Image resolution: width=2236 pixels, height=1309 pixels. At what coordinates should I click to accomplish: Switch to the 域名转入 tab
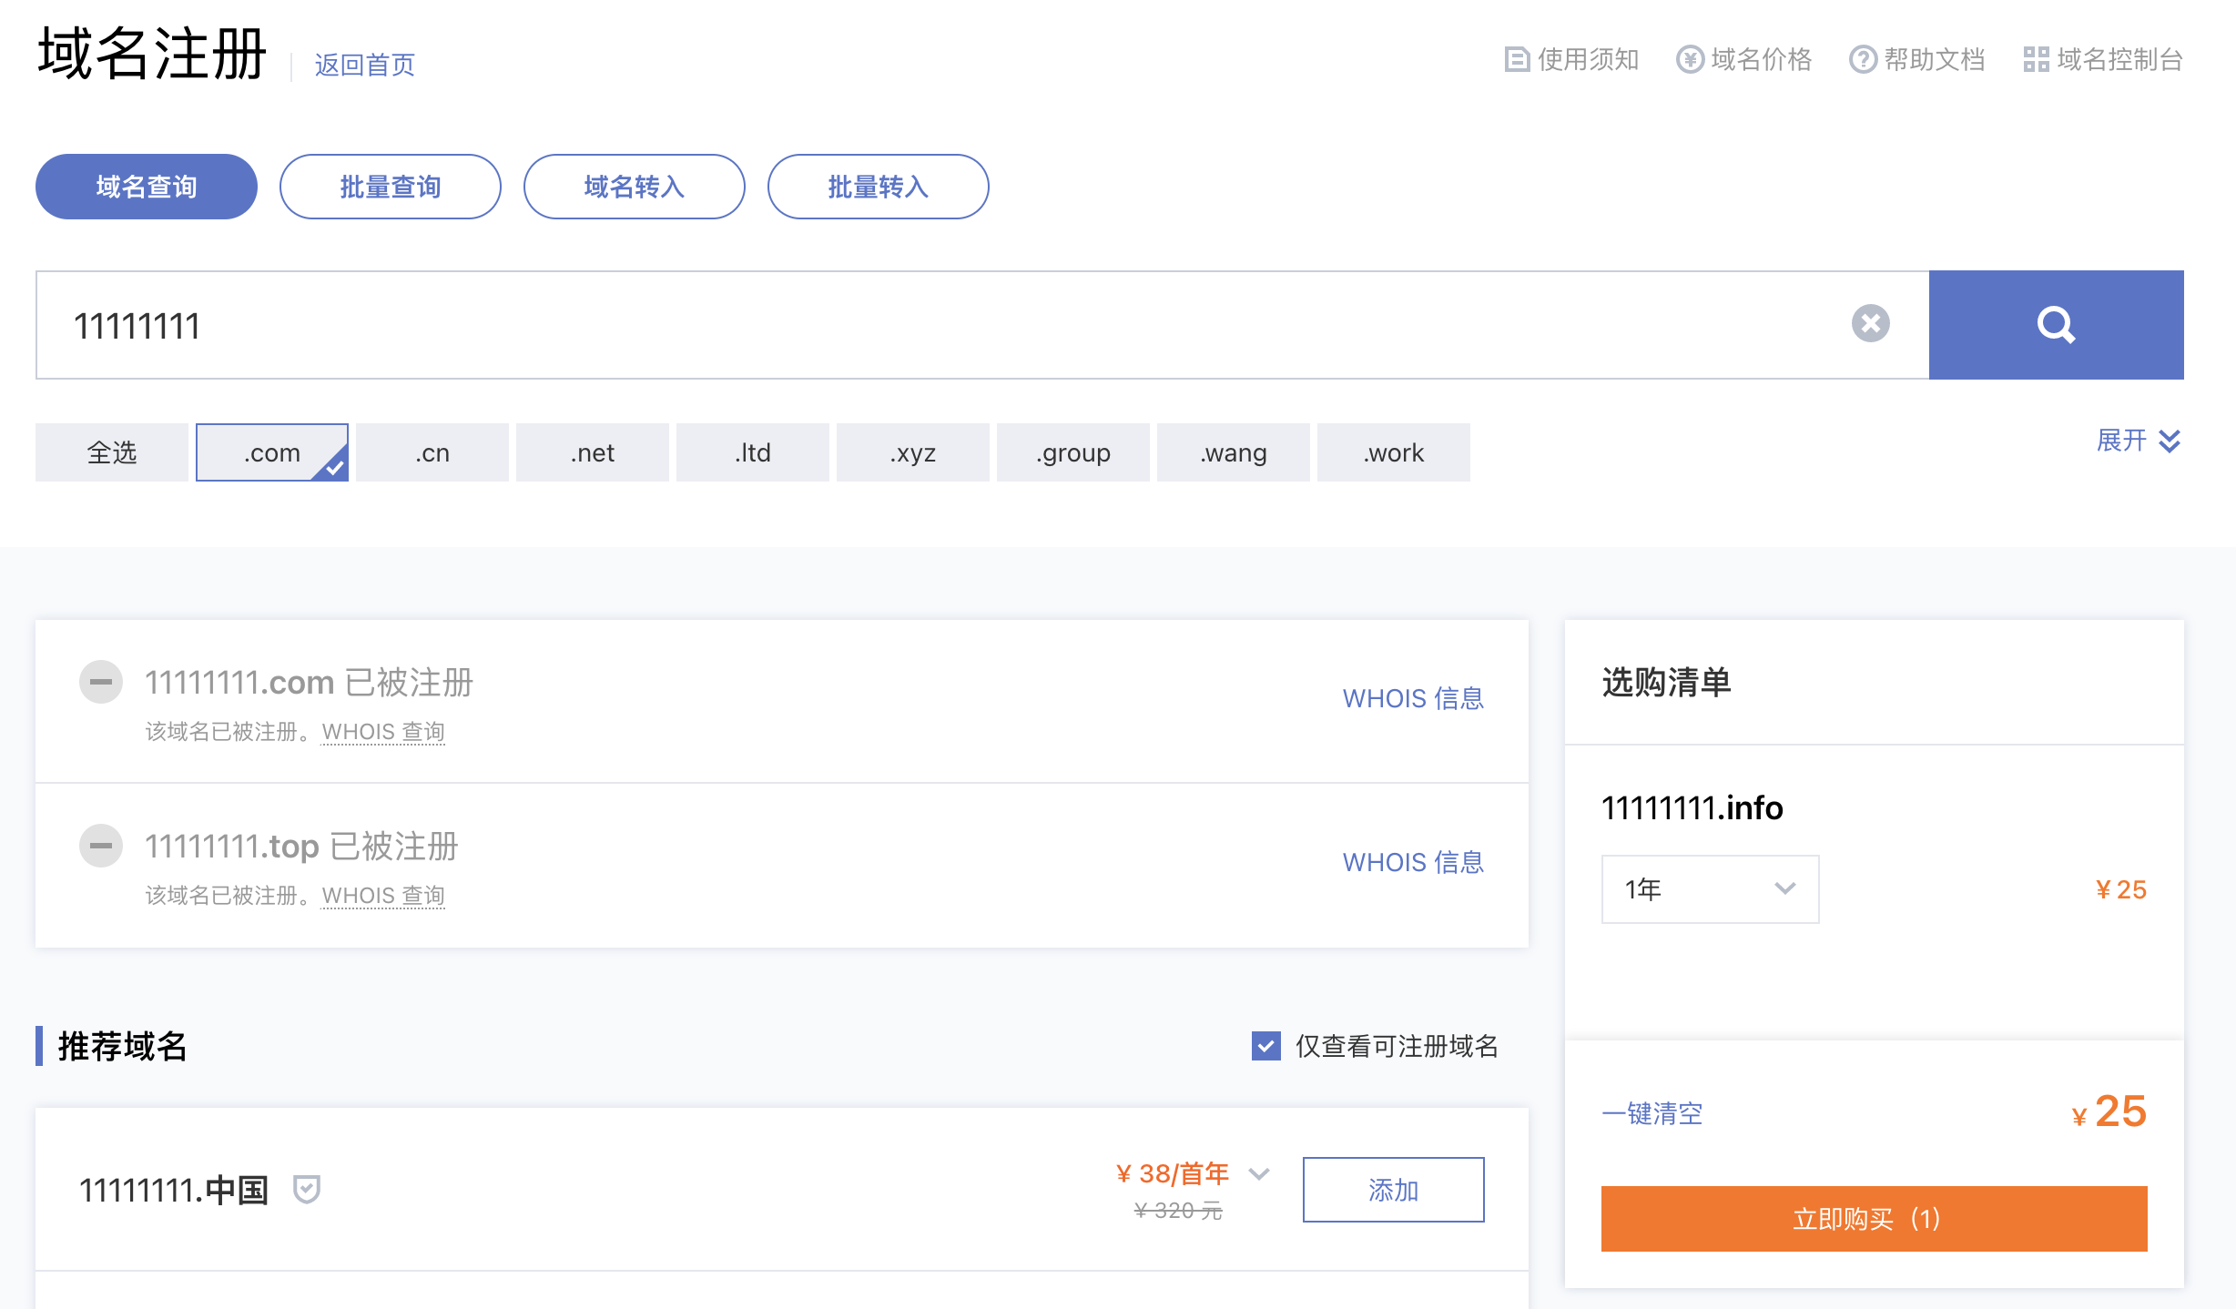click(x=634, y=187)
